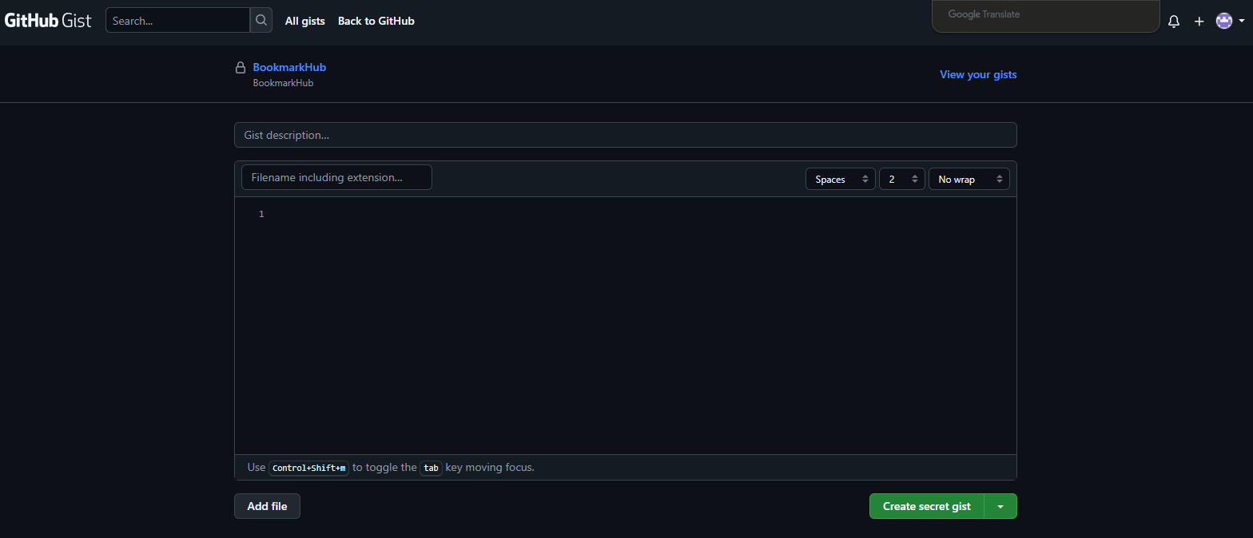
Task: Click the Add file button
Action: (267, 506)
